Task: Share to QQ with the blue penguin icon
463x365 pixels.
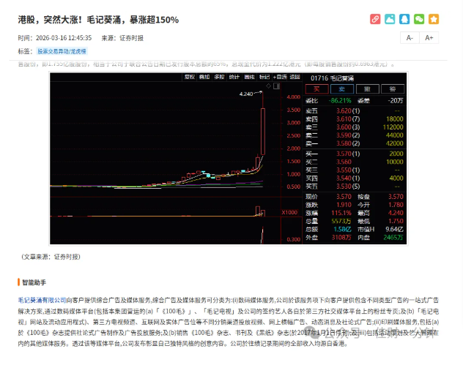Action: click(404, 19)
